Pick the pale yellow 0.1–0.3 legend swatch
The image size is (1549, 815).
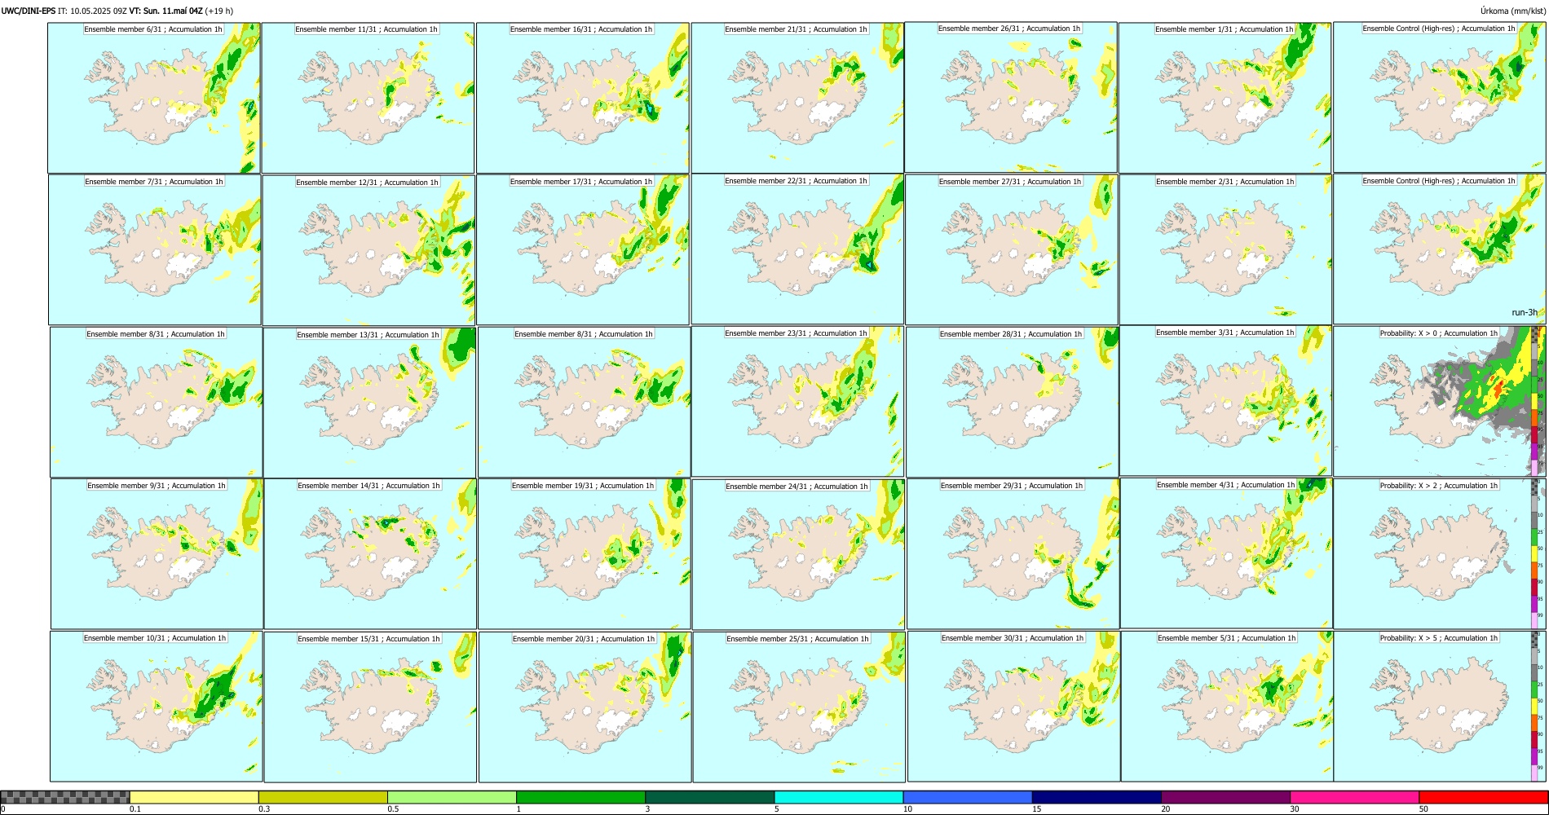tap(194, 797)
